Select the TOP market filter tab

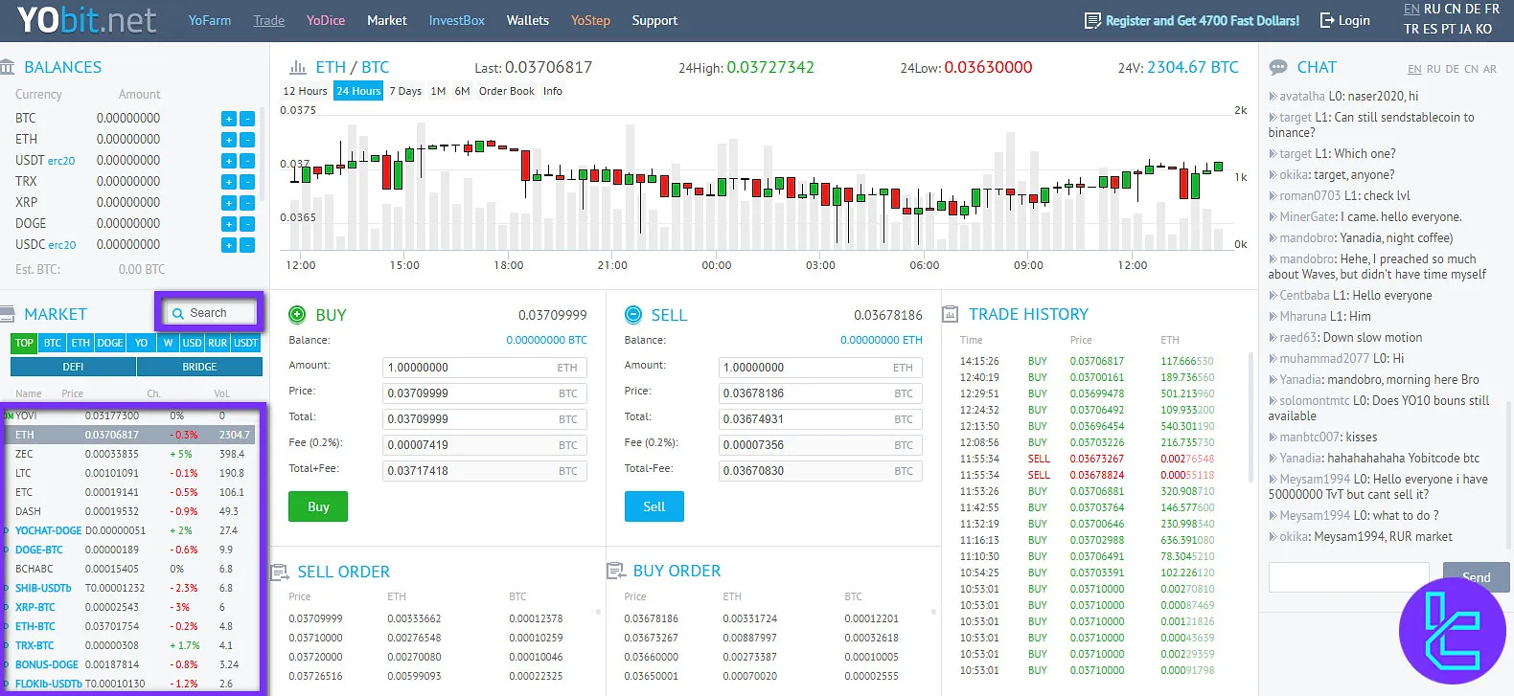[x=24, y=343]
